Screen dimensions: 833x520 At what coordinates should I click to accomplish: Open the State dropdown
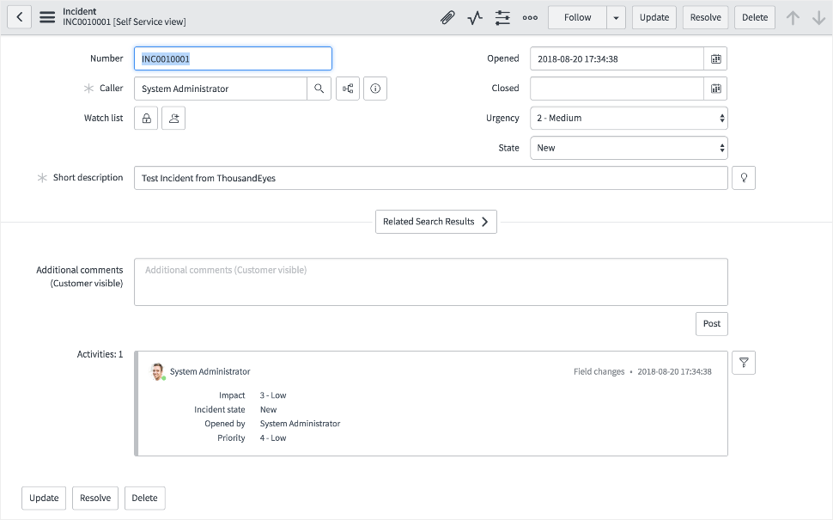[629, 148]
